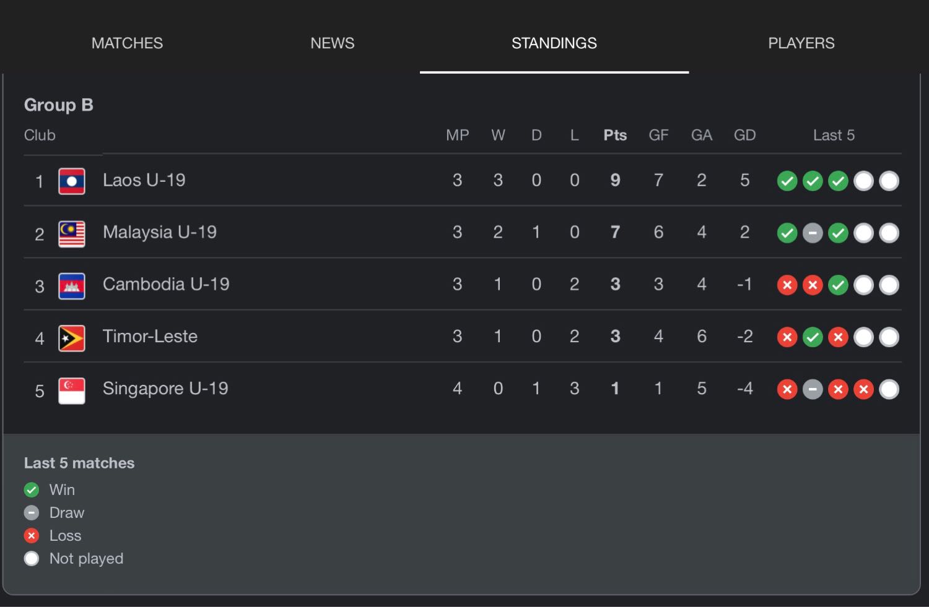This screenshot has width=929, height=607.
Task: Click Cambodia's green win icon in Last 5
Action: coord(838,285)
